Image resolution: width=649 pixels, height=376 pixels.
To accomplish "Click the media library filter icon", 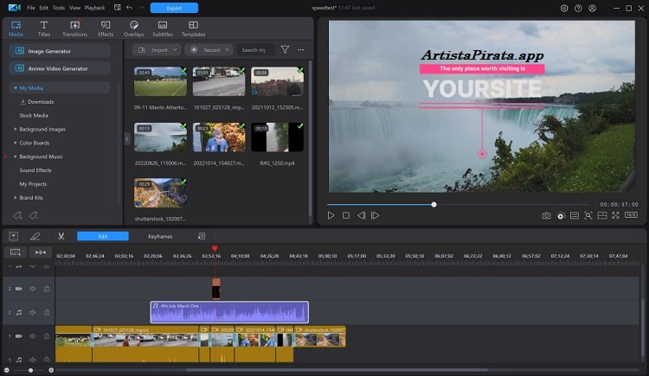I will (285, 50).
